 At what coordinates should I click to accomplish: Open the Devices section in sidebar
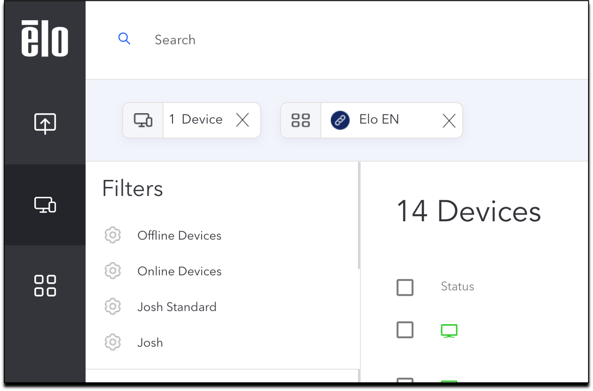[x=45, y=205]
